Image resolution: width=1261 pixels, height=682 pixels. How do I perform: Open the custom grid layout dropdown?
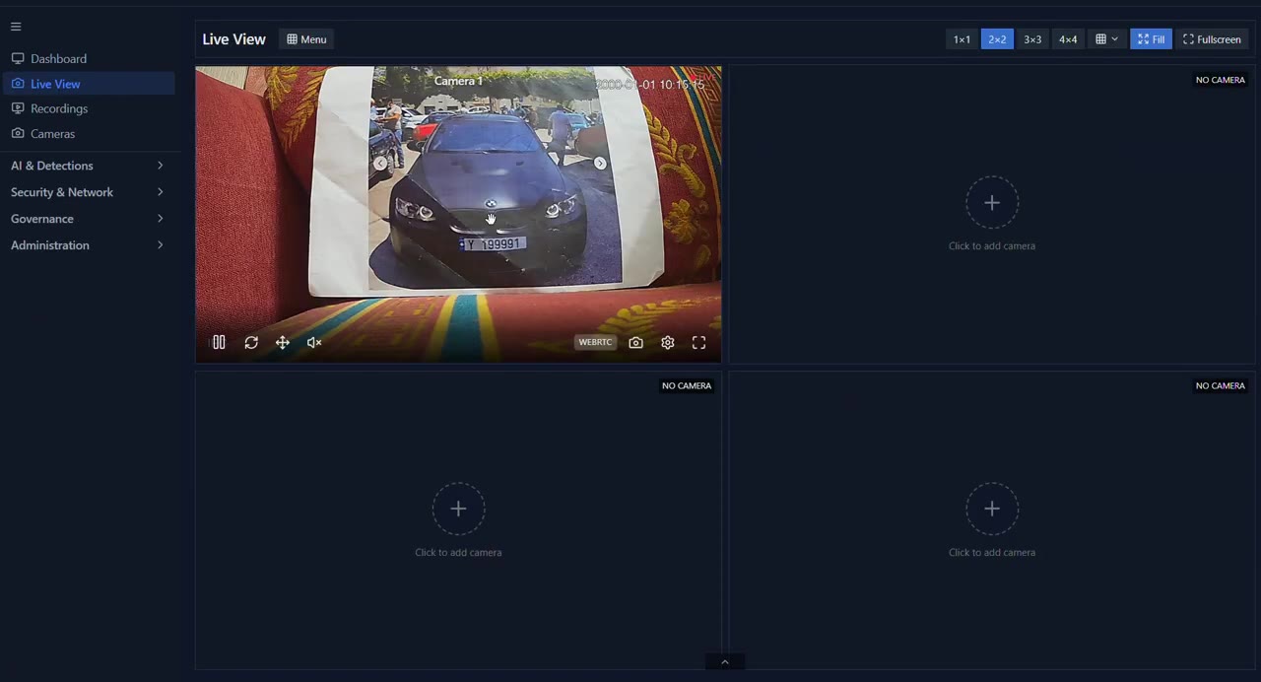coord(1107,39)
